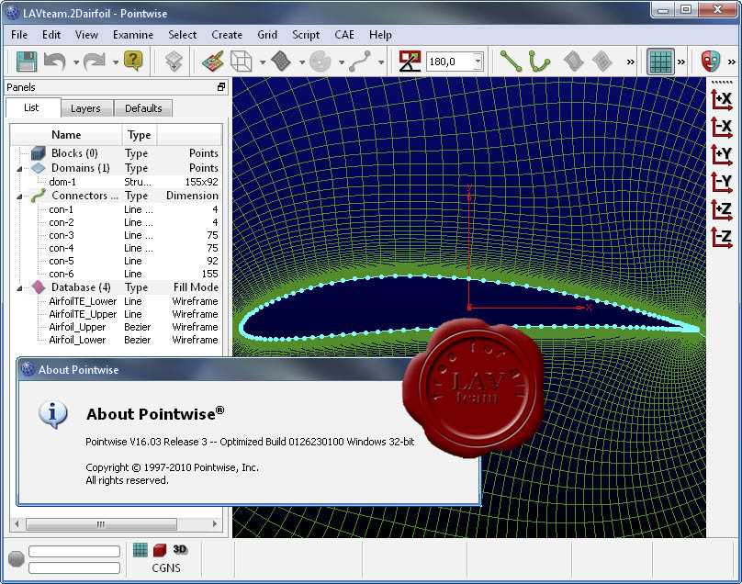This screenshot has width=742, height=584.
Task: Click the grid icon in status bar
Action: pos(141,549)
